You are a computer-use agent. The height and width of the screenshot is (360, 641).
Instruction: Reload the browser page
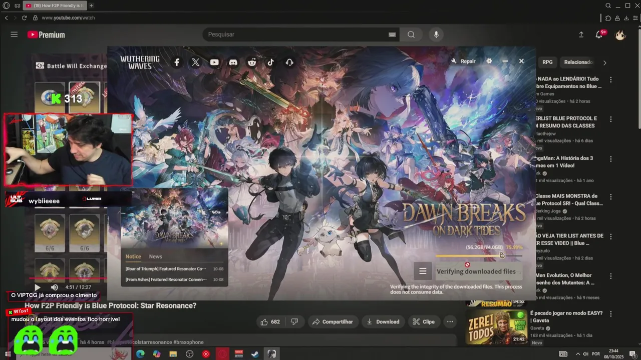point(24,17)
